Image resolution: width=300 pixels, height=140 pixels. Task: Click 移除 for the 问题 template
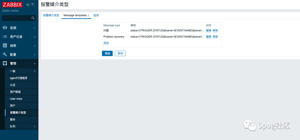[x=215, y=31]
